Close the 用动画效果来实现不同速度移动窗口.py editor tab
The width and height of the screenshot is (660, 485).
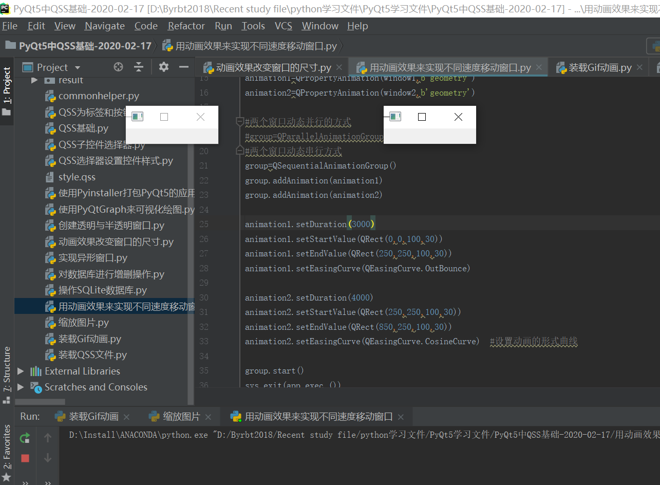click(x=539, y=67)
